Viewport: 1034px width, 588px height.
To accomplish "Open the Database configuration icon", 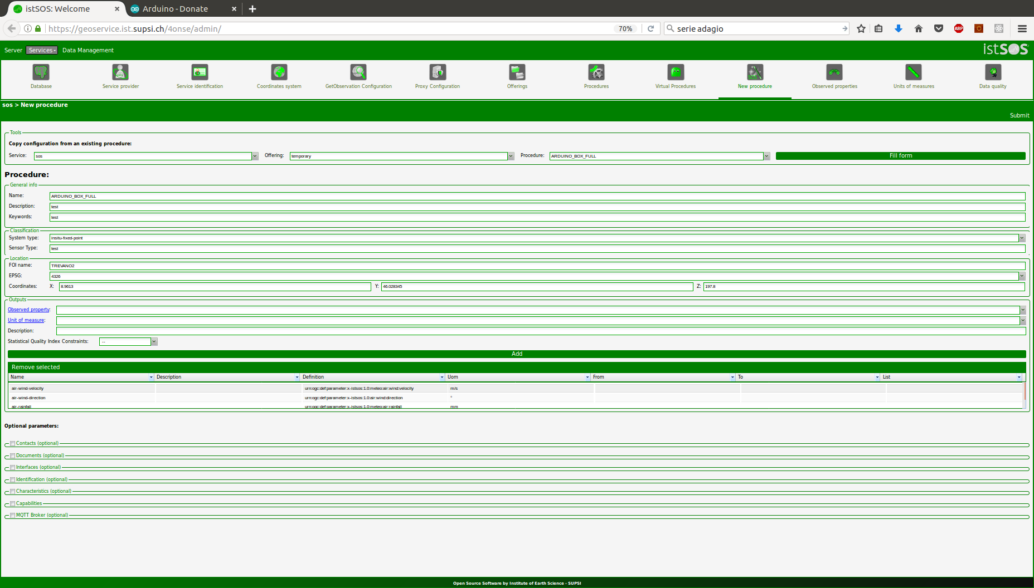I will [x=41, y=72].
